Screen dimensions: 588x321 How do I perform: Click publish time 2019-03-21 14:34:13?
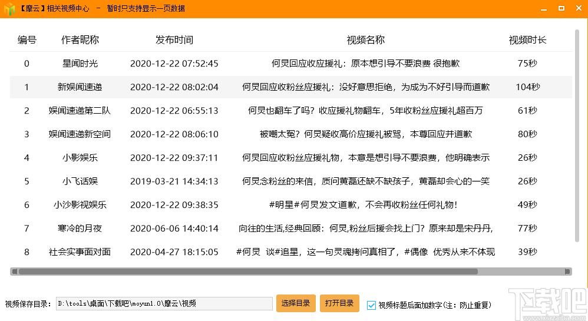pyautogui.click(x=174, y=181)
